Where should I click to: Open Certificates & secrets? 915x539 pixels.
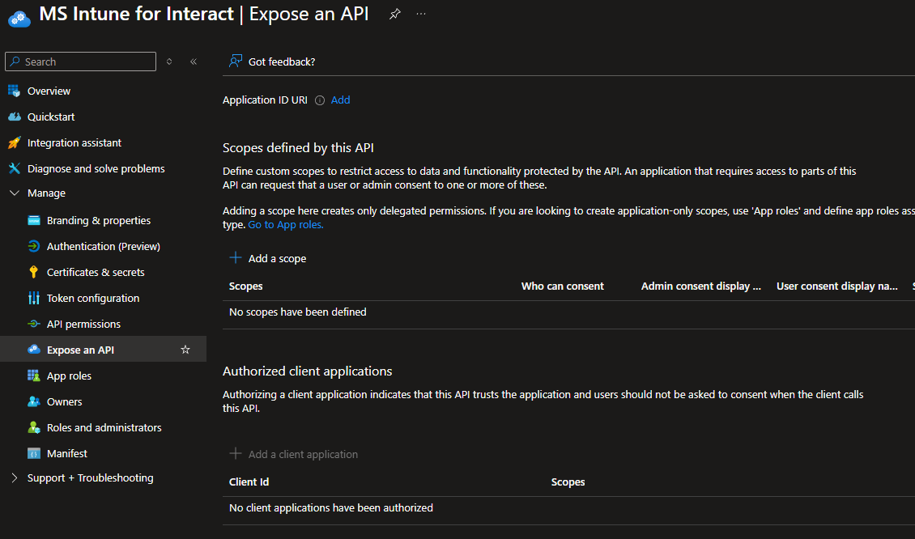pos(96,273)
